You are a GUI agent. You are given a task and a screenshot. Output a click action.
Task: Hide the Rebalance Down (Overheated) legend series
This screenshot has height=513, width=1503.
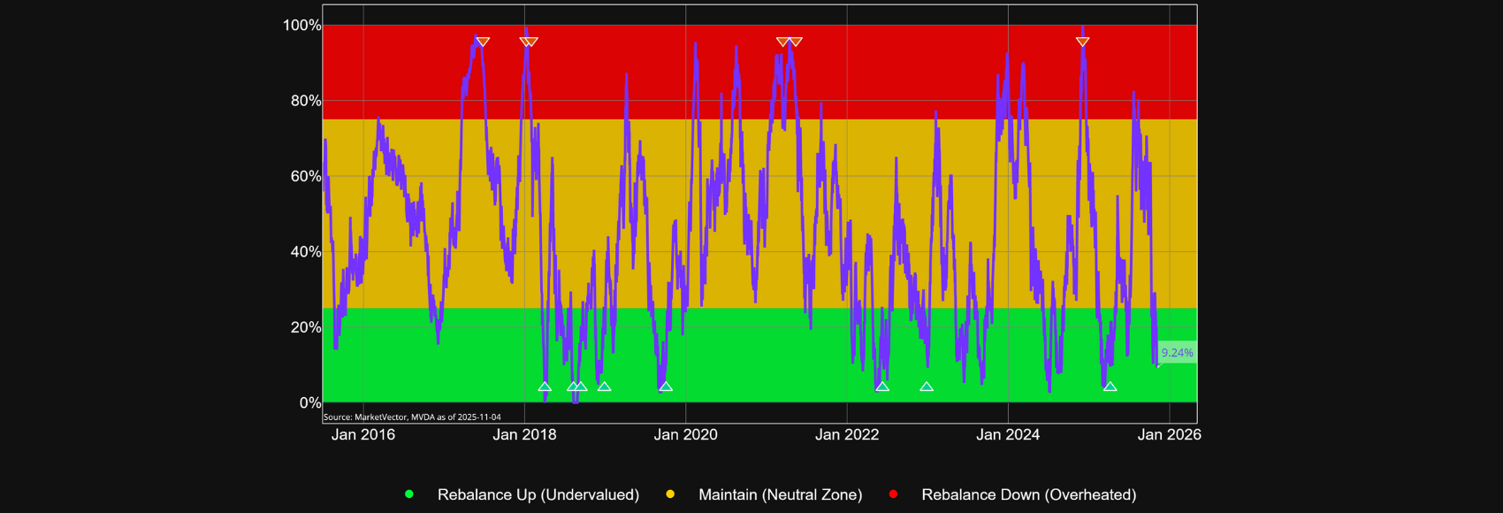click(x=1028, y=494)
